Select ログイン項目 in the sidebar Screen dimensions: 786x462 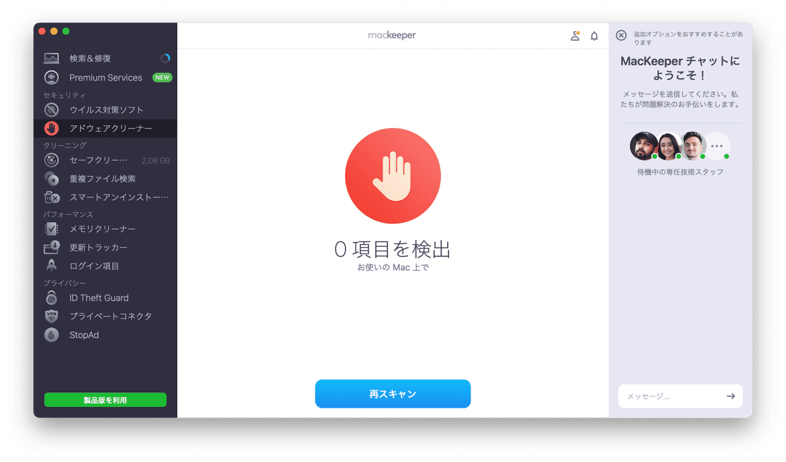coord(105,266)
